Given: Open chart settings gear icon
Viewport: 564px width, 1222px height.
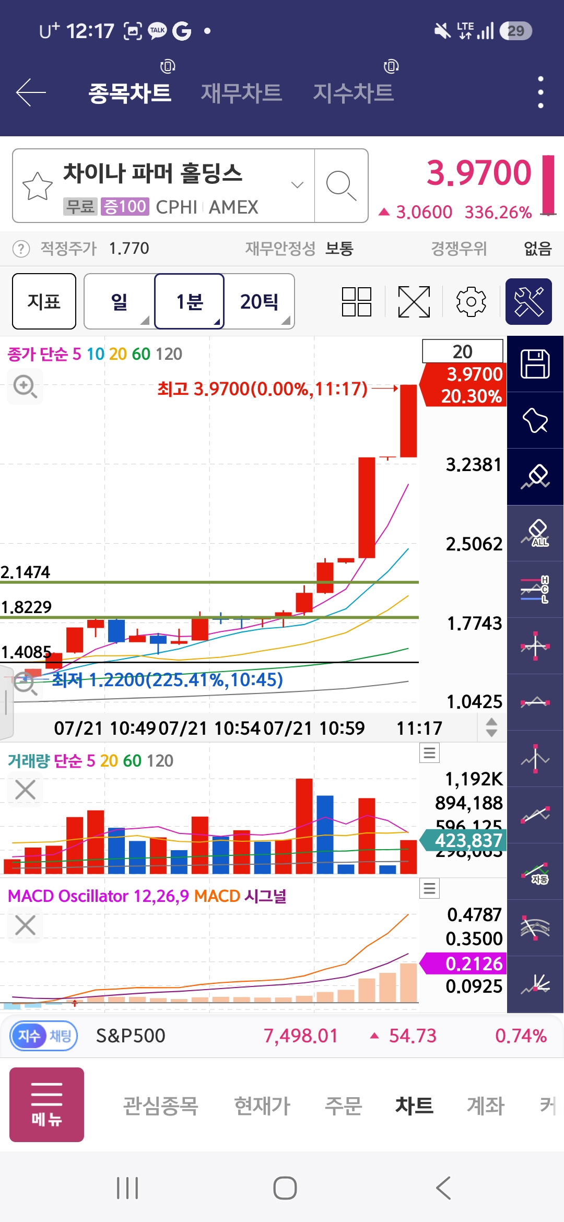Looking at the screenshot, I should [471, 301].
